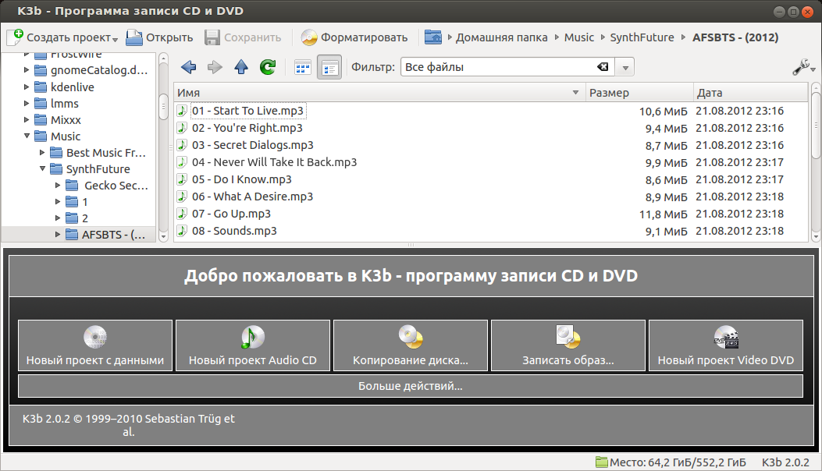Click the disc copy icon
Screen dimensions: 822x471
pyautogui.click(x=411, y=337)
